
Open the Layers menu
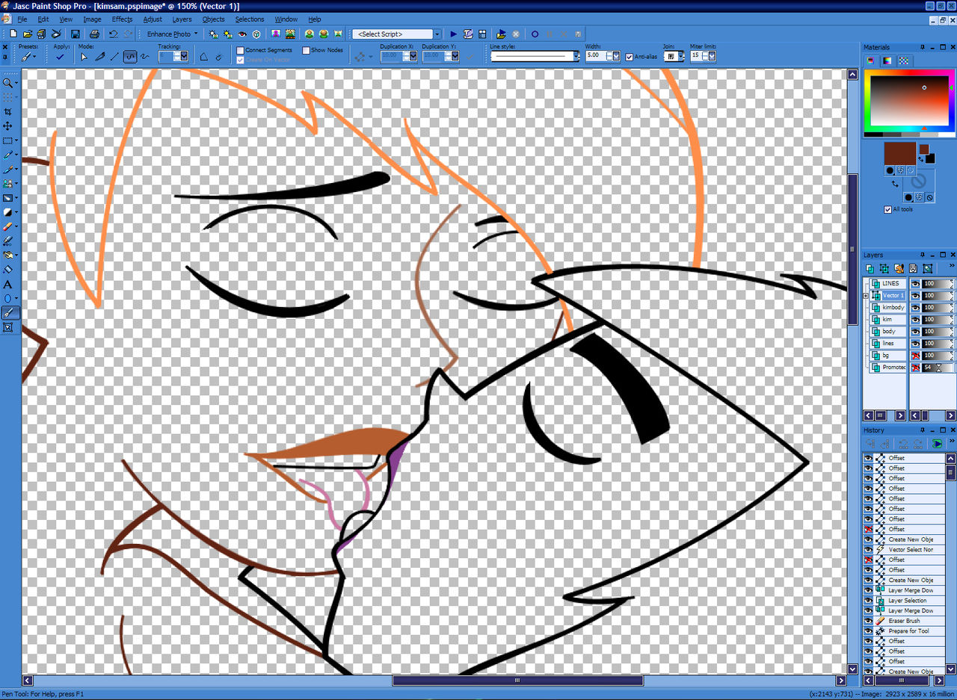182,19
